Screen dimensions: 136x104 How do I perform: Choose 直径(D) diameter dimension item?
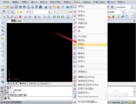pos(90,40)
